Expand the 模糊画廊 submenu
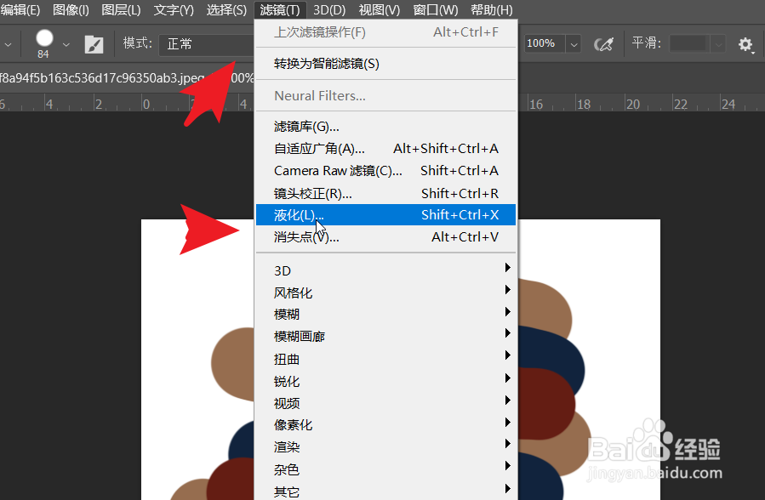The height and width of the screenshot is (500, 765). [385, 336]
